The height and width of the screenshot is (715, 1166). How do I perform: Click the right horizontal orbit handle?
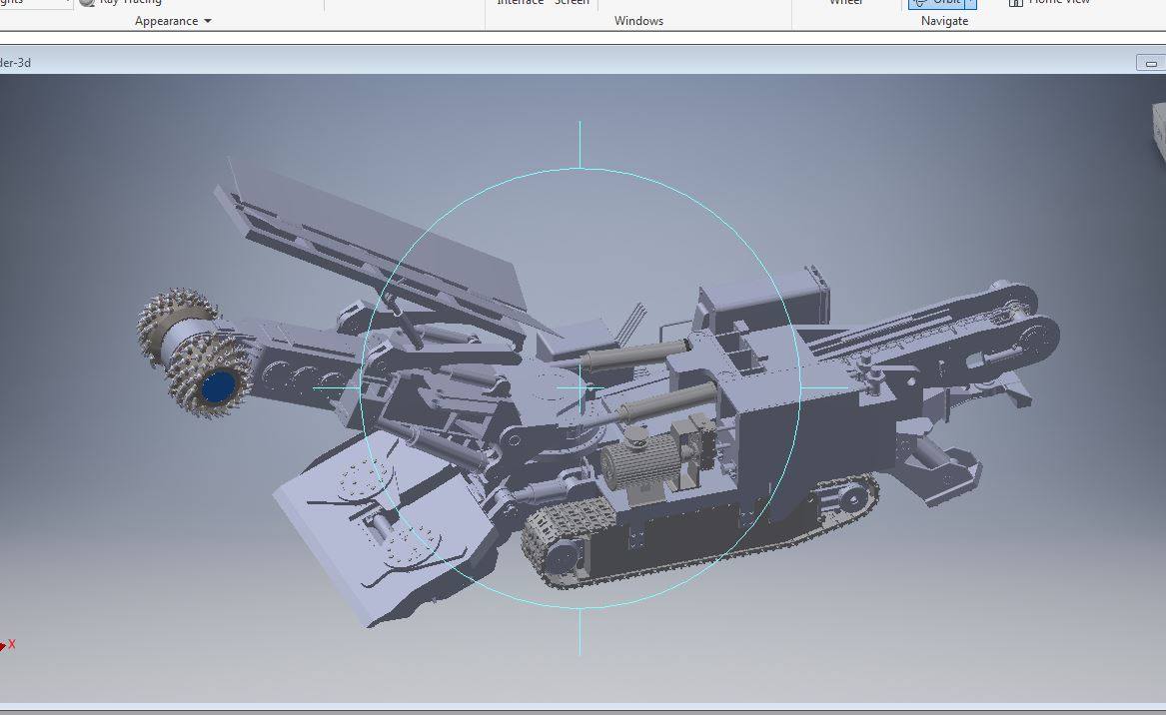[824, 388]
